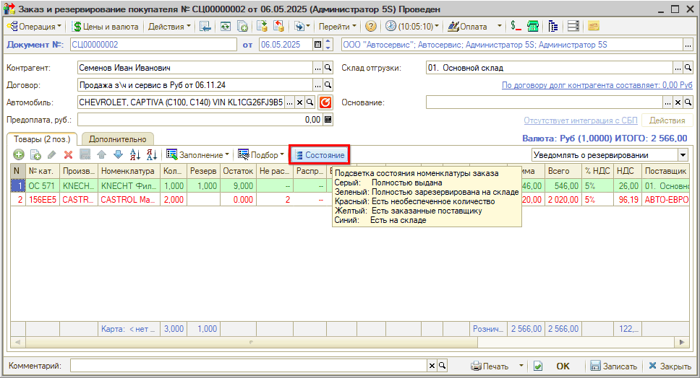This screenshot has width=700, height=378.
Task: Click the red car lookup icon
Action: pos(325,102)
